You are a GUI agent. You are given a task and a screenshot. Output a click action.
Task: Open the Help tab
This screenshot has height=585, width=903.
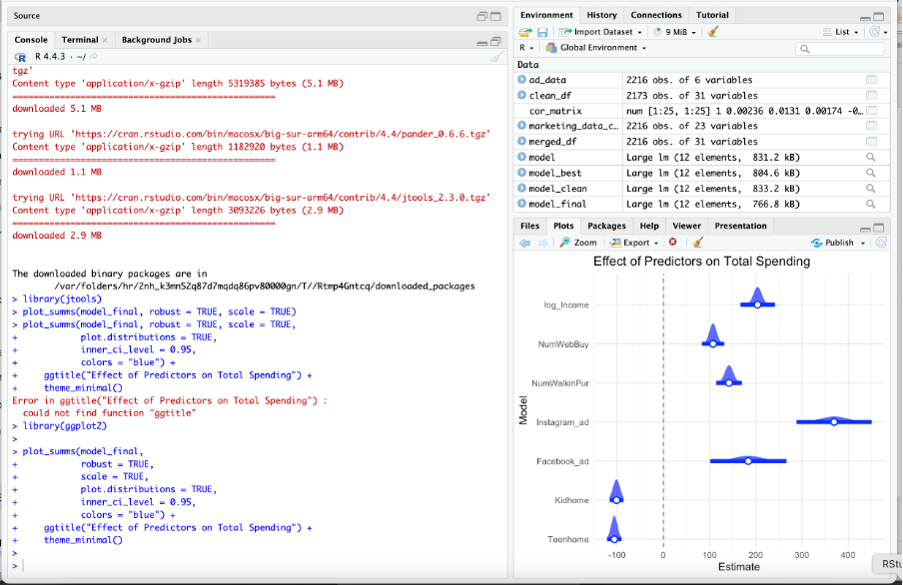(649, 226)
